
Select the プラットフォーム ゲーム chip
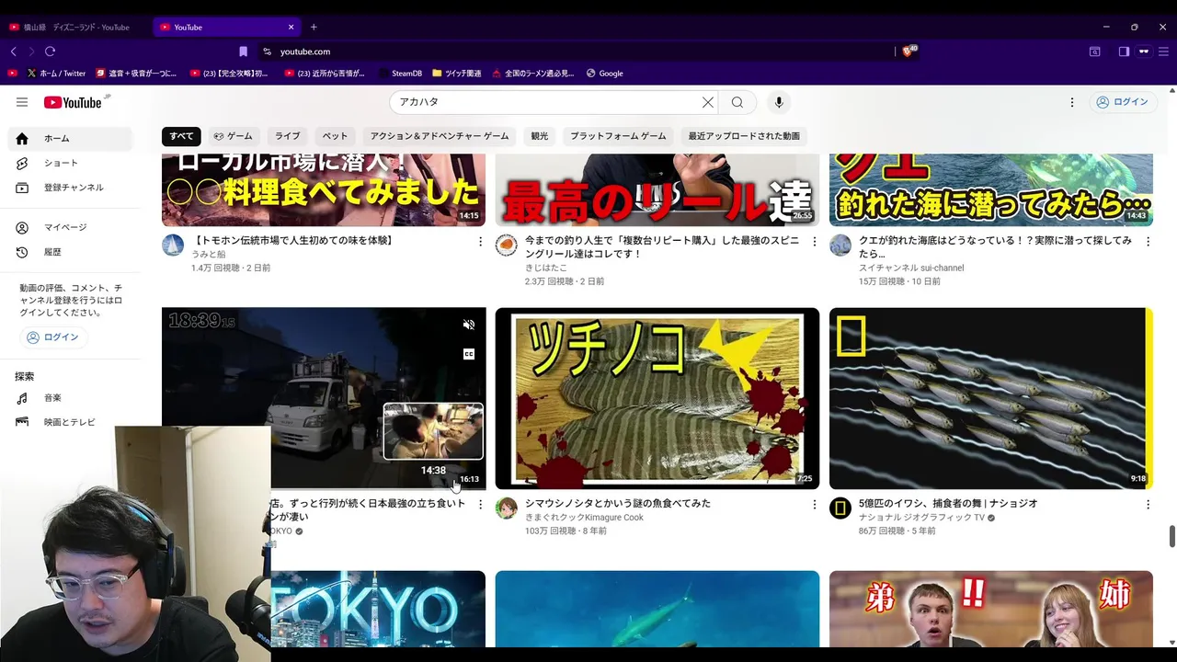618,136
